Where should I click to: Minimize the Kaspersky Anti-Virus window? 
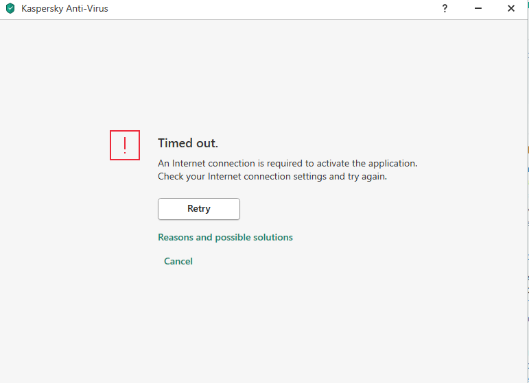click(478, 8)
